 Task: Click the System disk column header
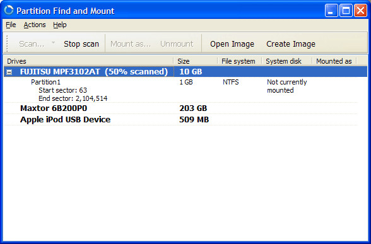click(286, 61)
